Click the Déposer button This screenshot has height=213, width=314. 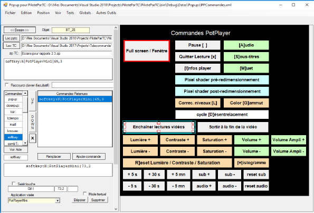pos(80,200)
